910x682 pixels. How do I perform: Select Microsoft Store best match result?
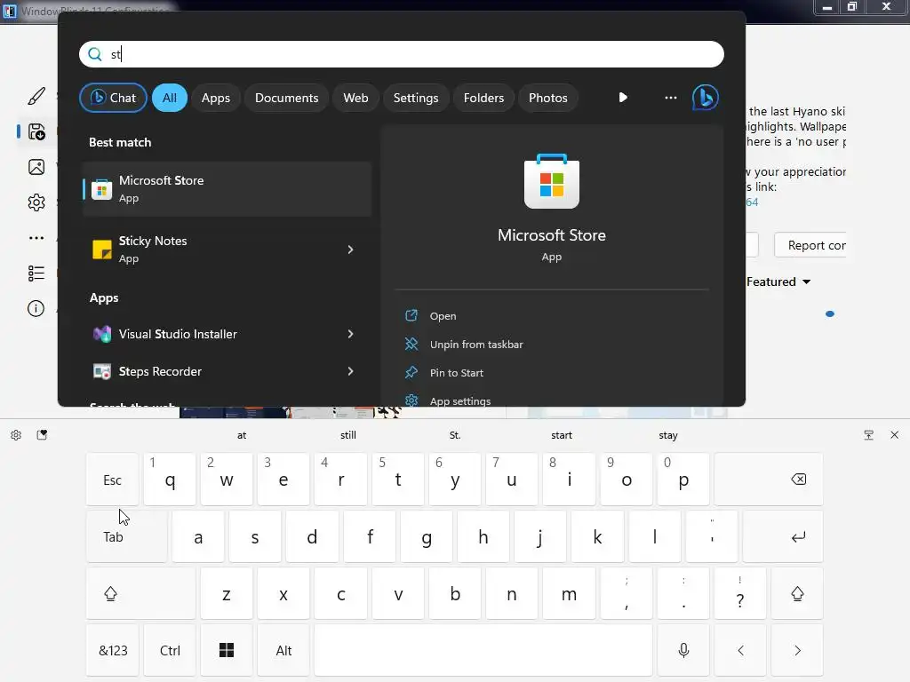pos(227,189)
